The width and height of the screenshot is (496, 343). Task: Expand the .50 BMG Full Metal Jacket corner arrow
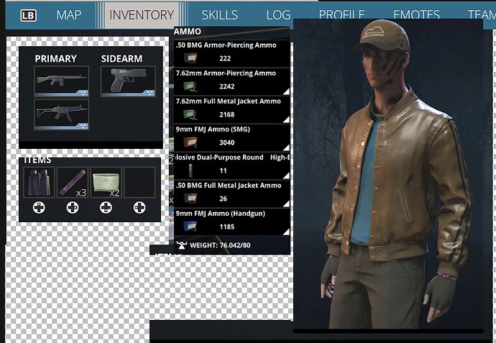(x=286, y=203)
